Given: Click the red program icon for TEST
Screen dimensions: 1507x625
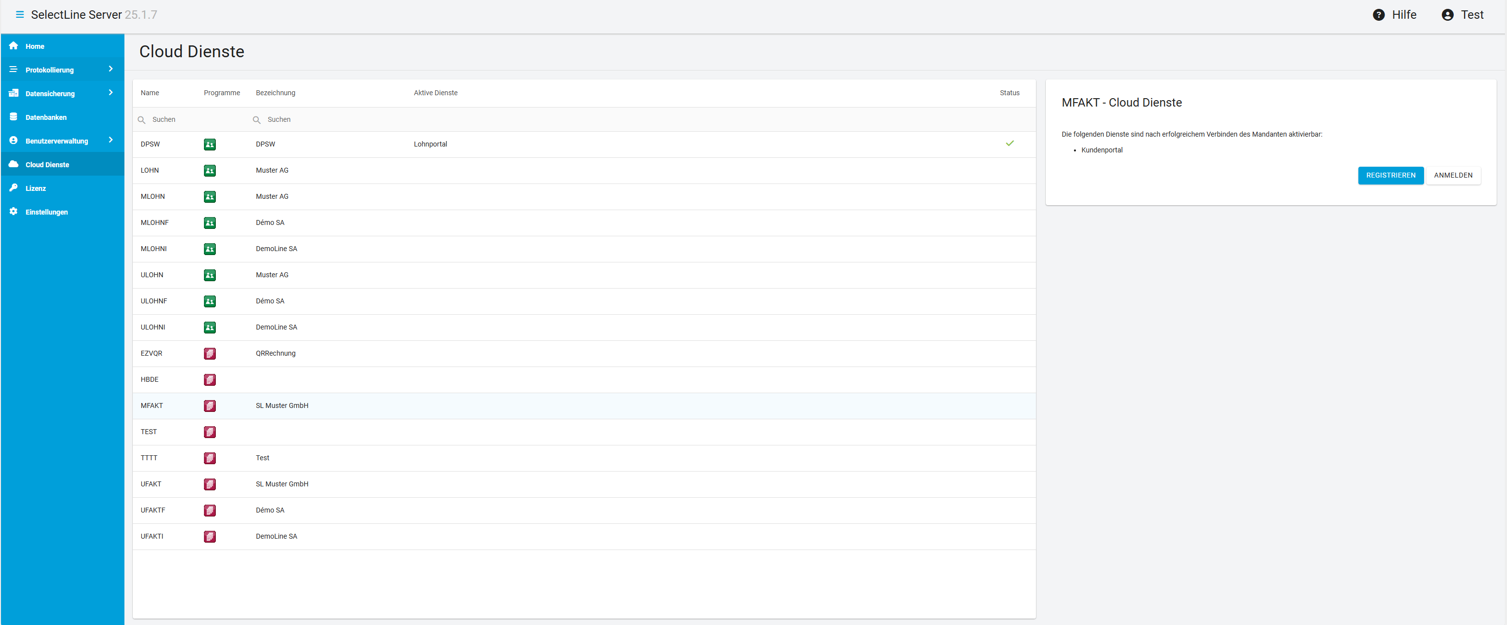Looking at the screenshot, I should (x=209, y=432).
